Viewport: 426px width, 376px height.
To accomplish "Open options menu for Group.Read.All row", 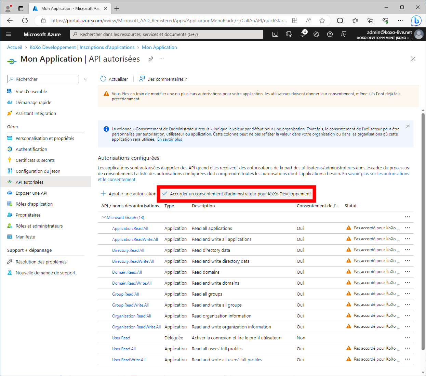I will (x=408, y=294).
